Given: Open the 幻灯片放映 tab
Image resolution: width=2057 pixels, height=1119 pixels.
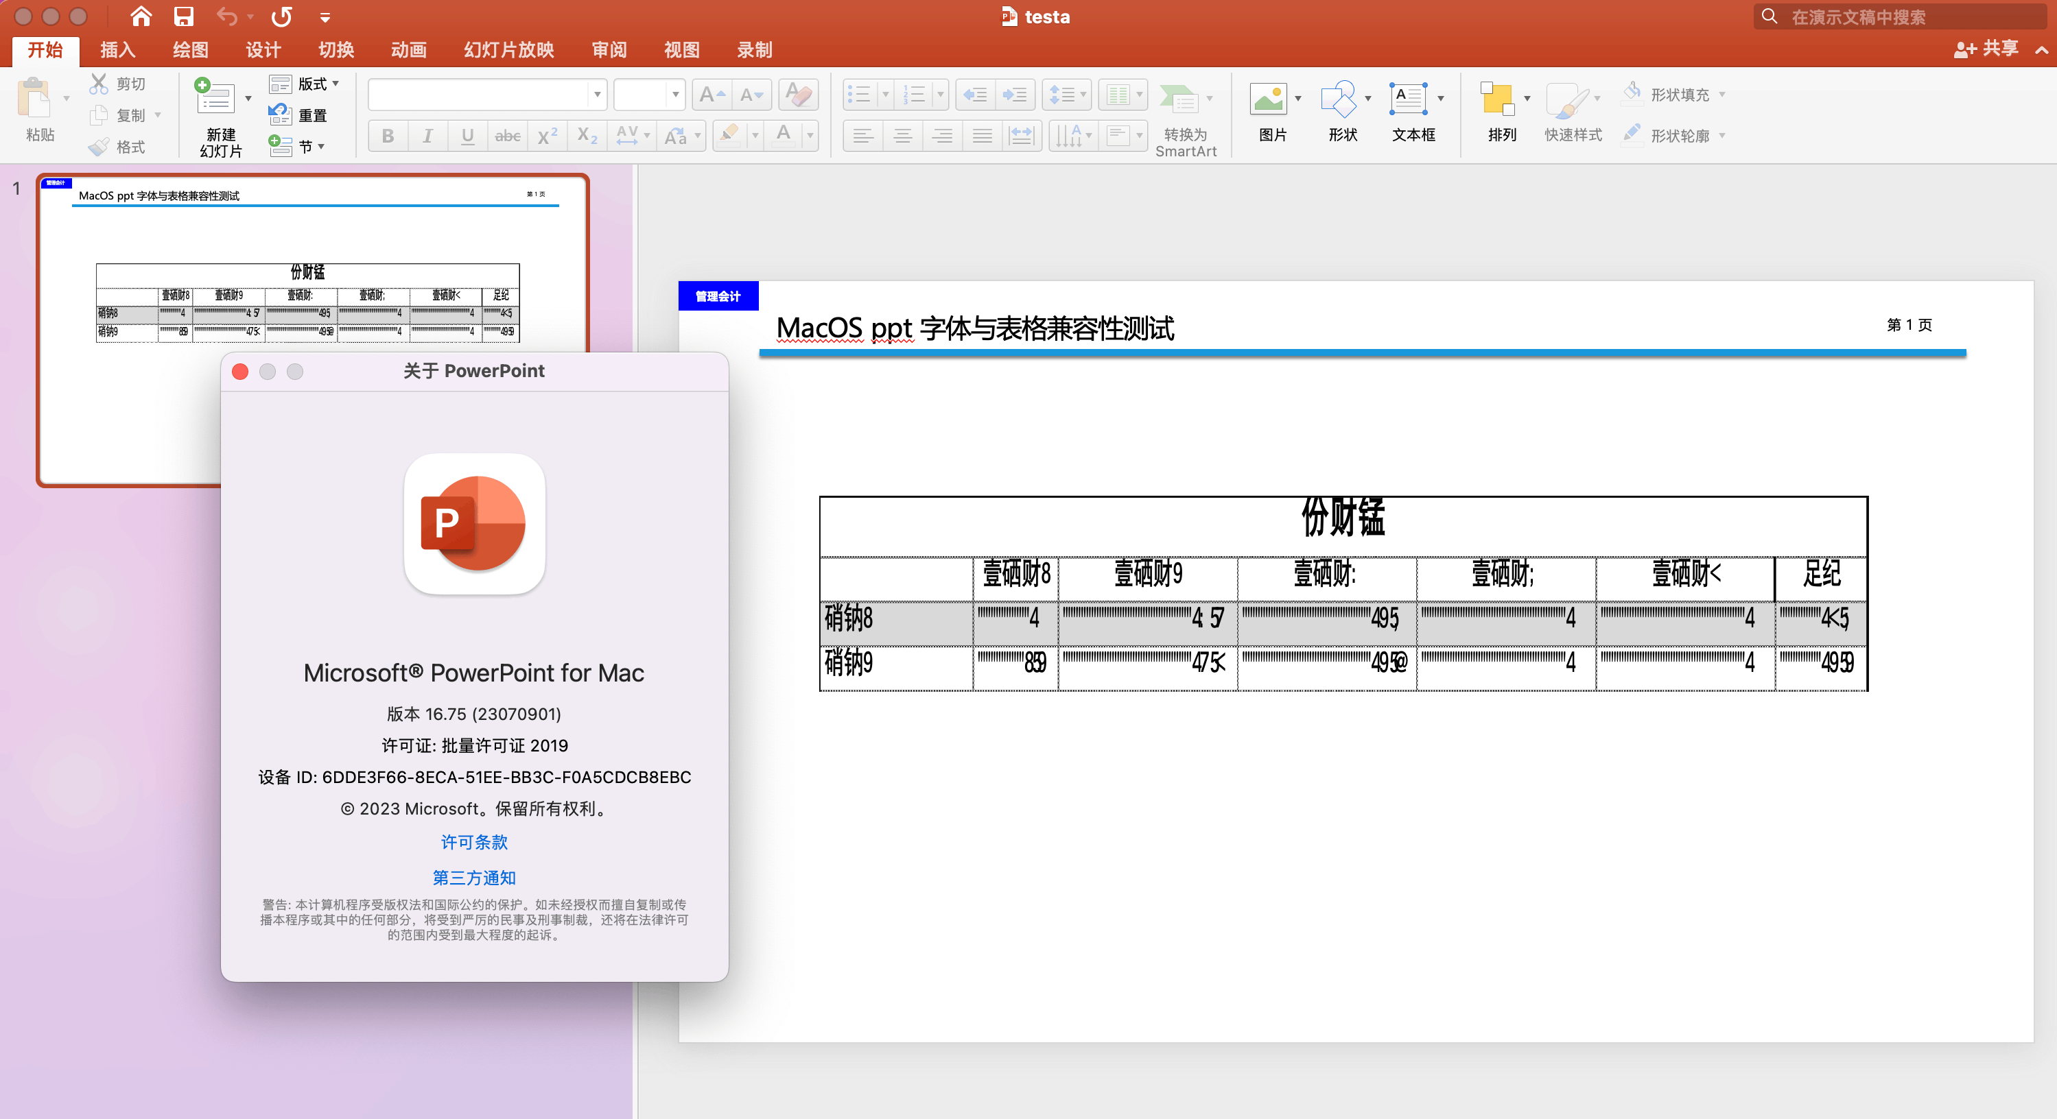Looking at the screenshot, I should tap(508, 50).
